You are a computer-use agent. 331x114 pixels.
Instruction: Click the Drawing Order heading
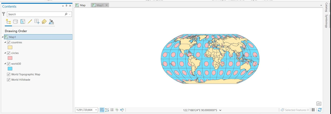(16, 31)
